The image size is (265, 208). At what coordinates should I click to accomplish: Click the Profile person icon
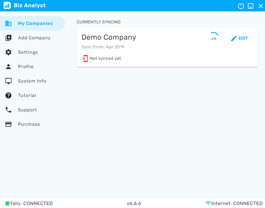pyautogui.click(x=8, y=67)
